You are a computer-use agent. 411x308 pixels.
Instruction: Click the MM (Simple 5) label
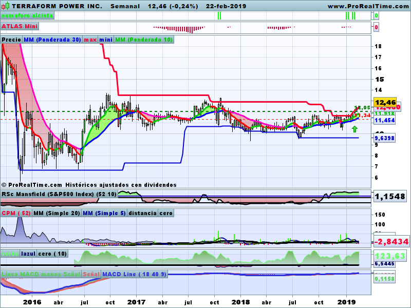click(x=104, y=213)
